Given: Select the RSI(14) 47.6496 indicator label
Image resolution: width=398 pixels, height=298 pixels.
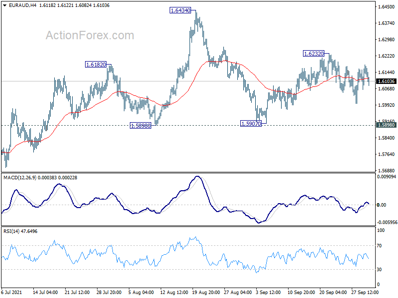Looking at the screenshot, I should click(x=20, y=231).
